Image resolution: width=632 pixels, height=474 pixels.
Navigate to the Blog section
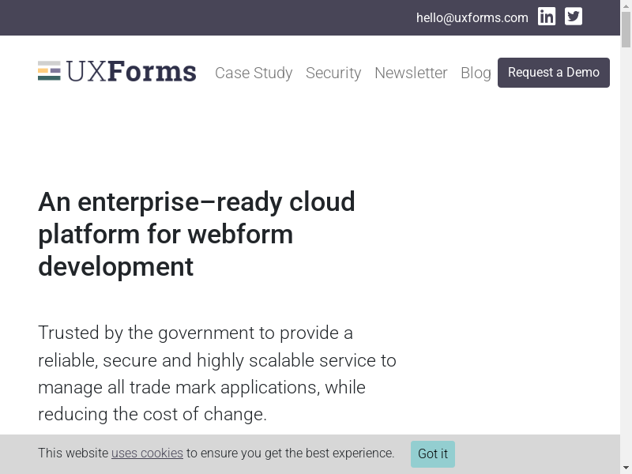point(476,73)
